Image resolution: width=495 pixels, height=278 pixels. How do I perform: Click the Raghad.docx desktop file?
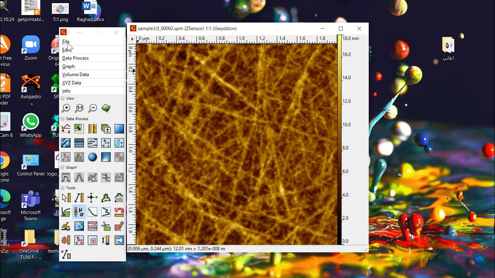tap(90, 12)
